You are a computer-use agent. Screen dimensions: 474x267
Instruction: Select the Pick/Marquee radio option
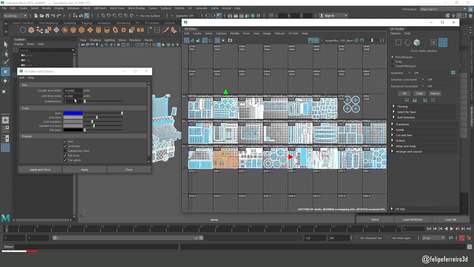393,57
